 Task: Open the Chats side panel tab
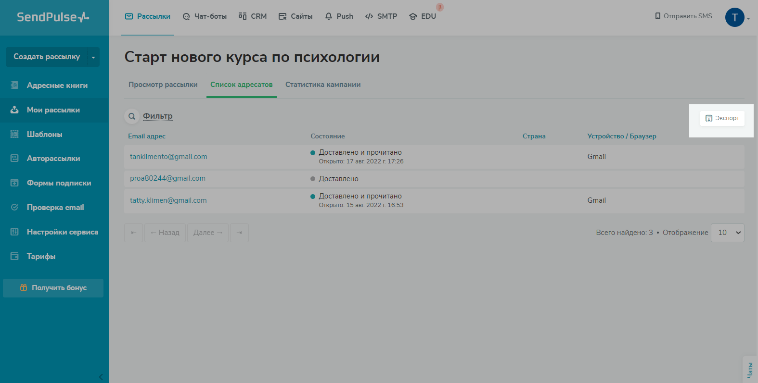click(750, 370)
